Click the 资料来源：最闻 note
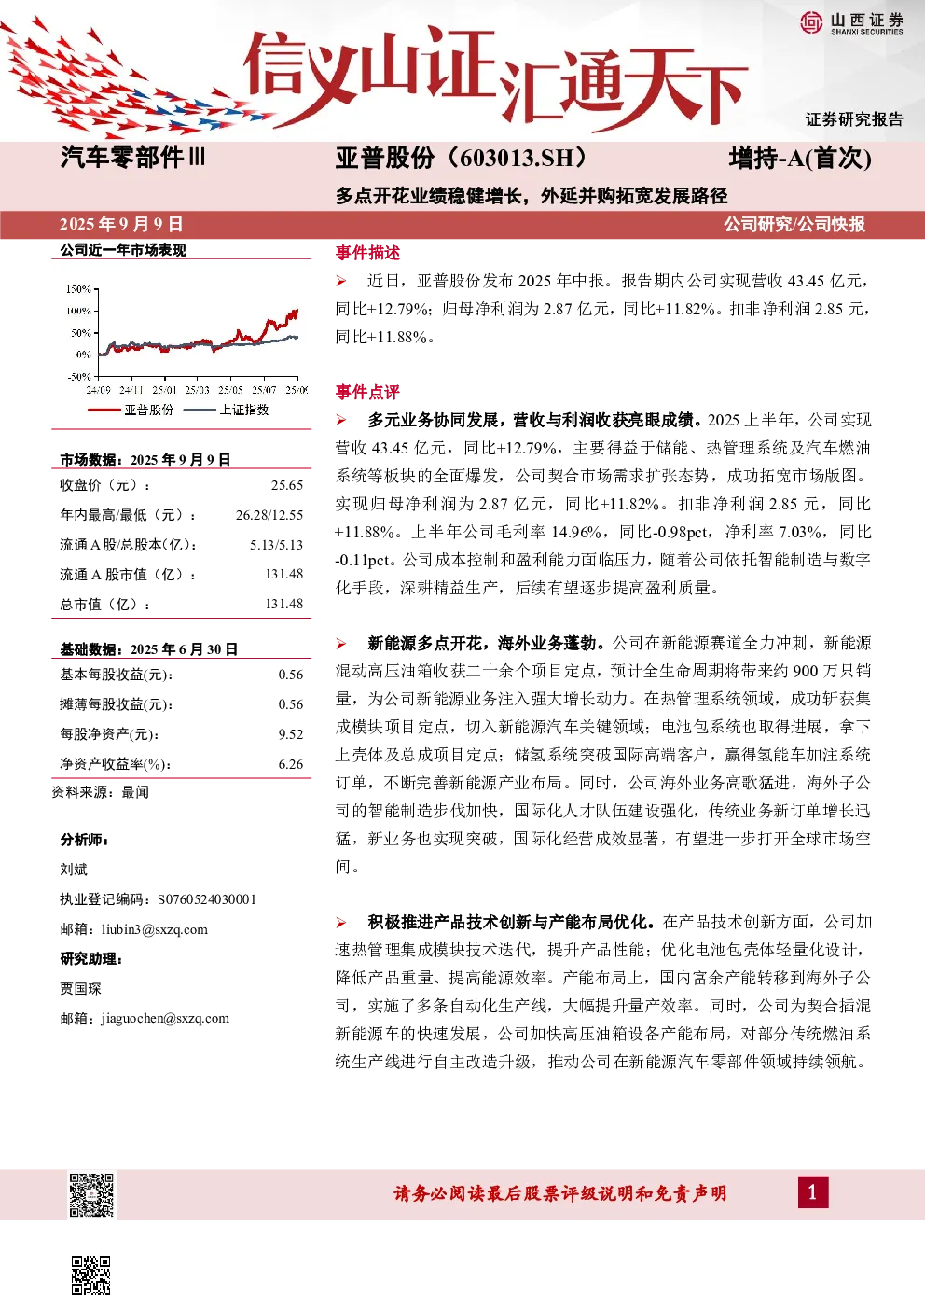This screenshot has height=1309, width=925. tap(101, 792)
